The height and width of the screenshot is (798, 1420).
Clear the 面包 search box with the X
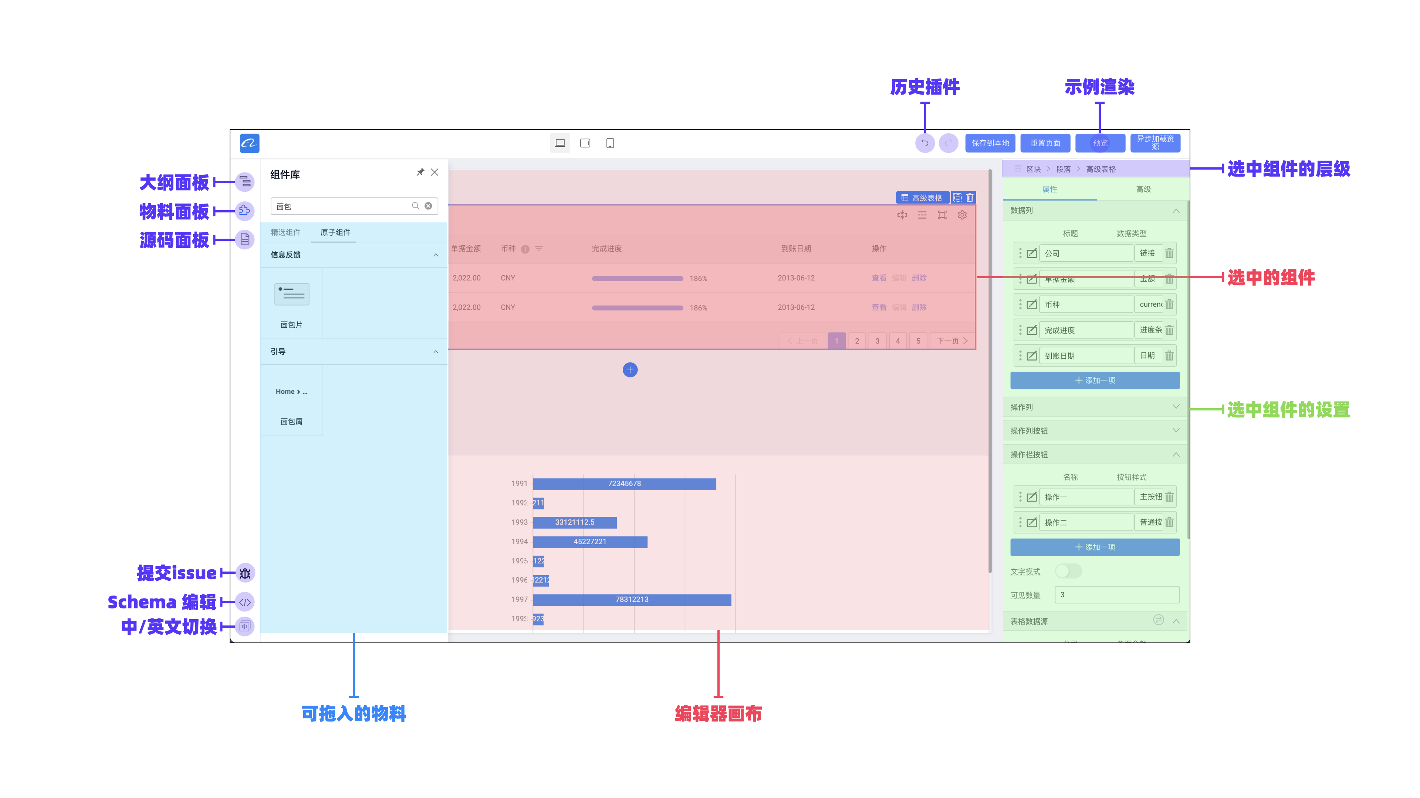428,205
